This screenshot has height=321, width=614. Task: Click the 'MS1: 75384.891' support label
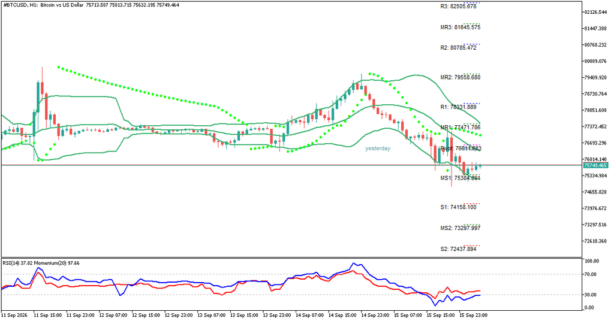(460, 178)
